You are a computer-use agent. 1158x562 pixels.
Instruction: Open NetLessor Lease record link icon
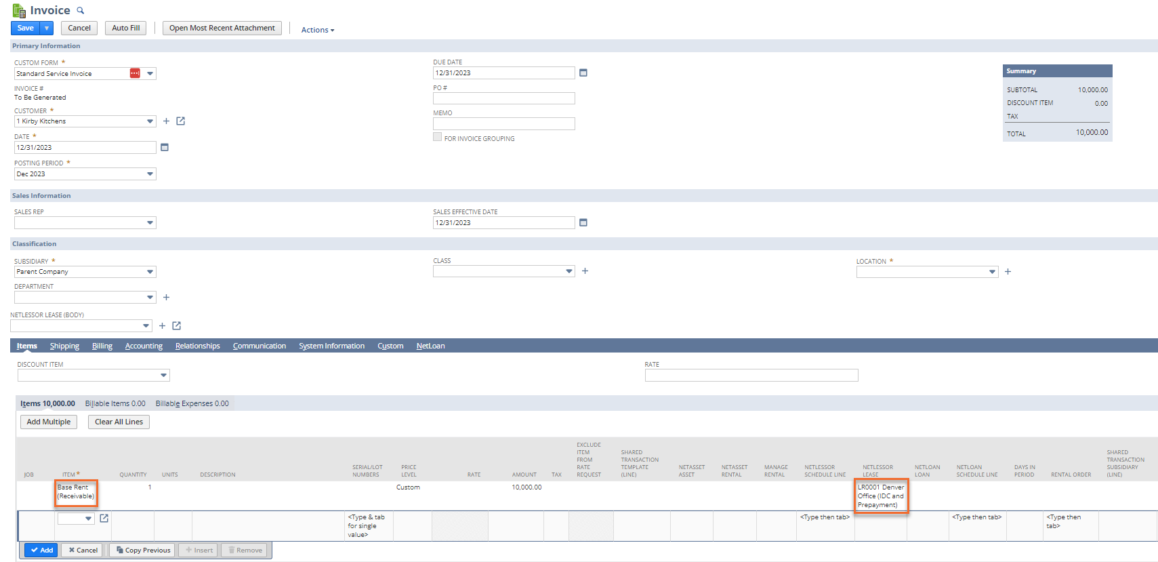pyautogui.click(x=176, y=326)
